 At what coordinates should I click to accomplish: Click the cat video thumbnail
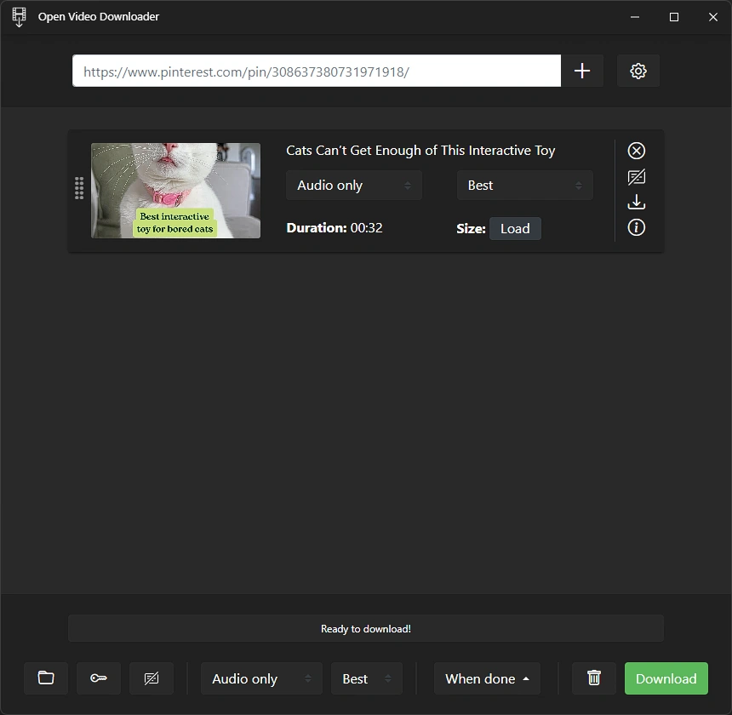(x=175, y=191)
